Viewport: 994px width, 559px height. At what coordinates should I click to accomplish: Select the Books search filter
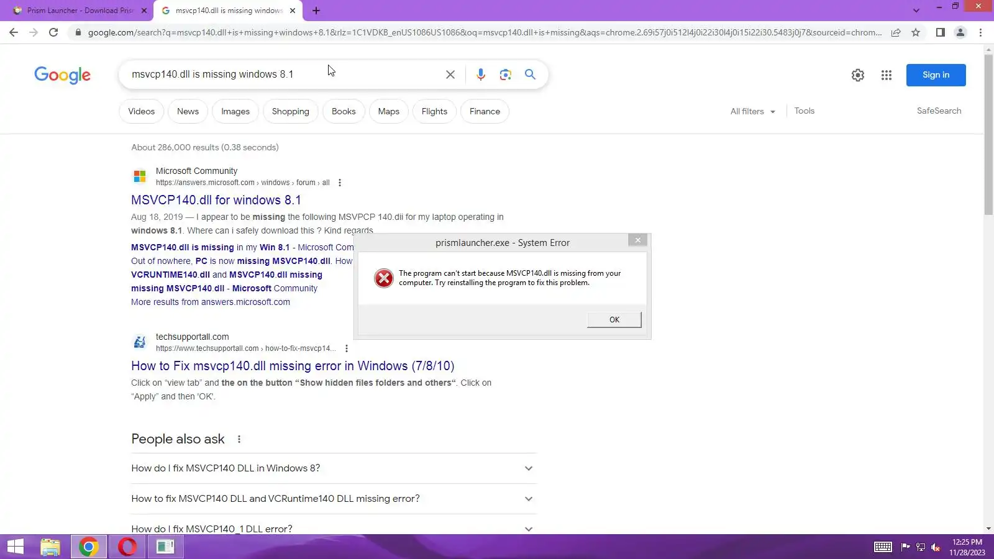pos(344,111)
